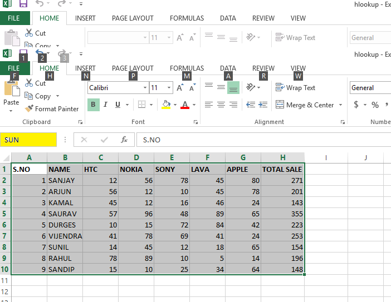Viewport: 391px width, 302px height.
Task: Toggle Center horizontal alignment
Action: coord(221,105)
